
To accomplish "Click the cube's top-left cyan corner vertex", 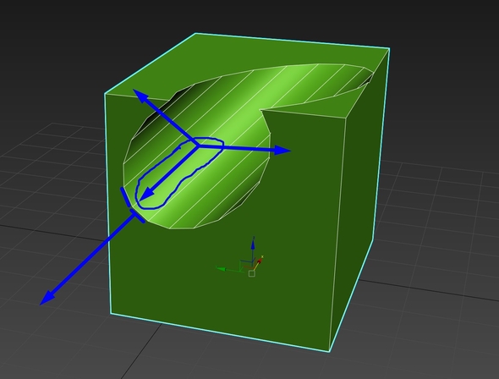I will tap(105, 94).
